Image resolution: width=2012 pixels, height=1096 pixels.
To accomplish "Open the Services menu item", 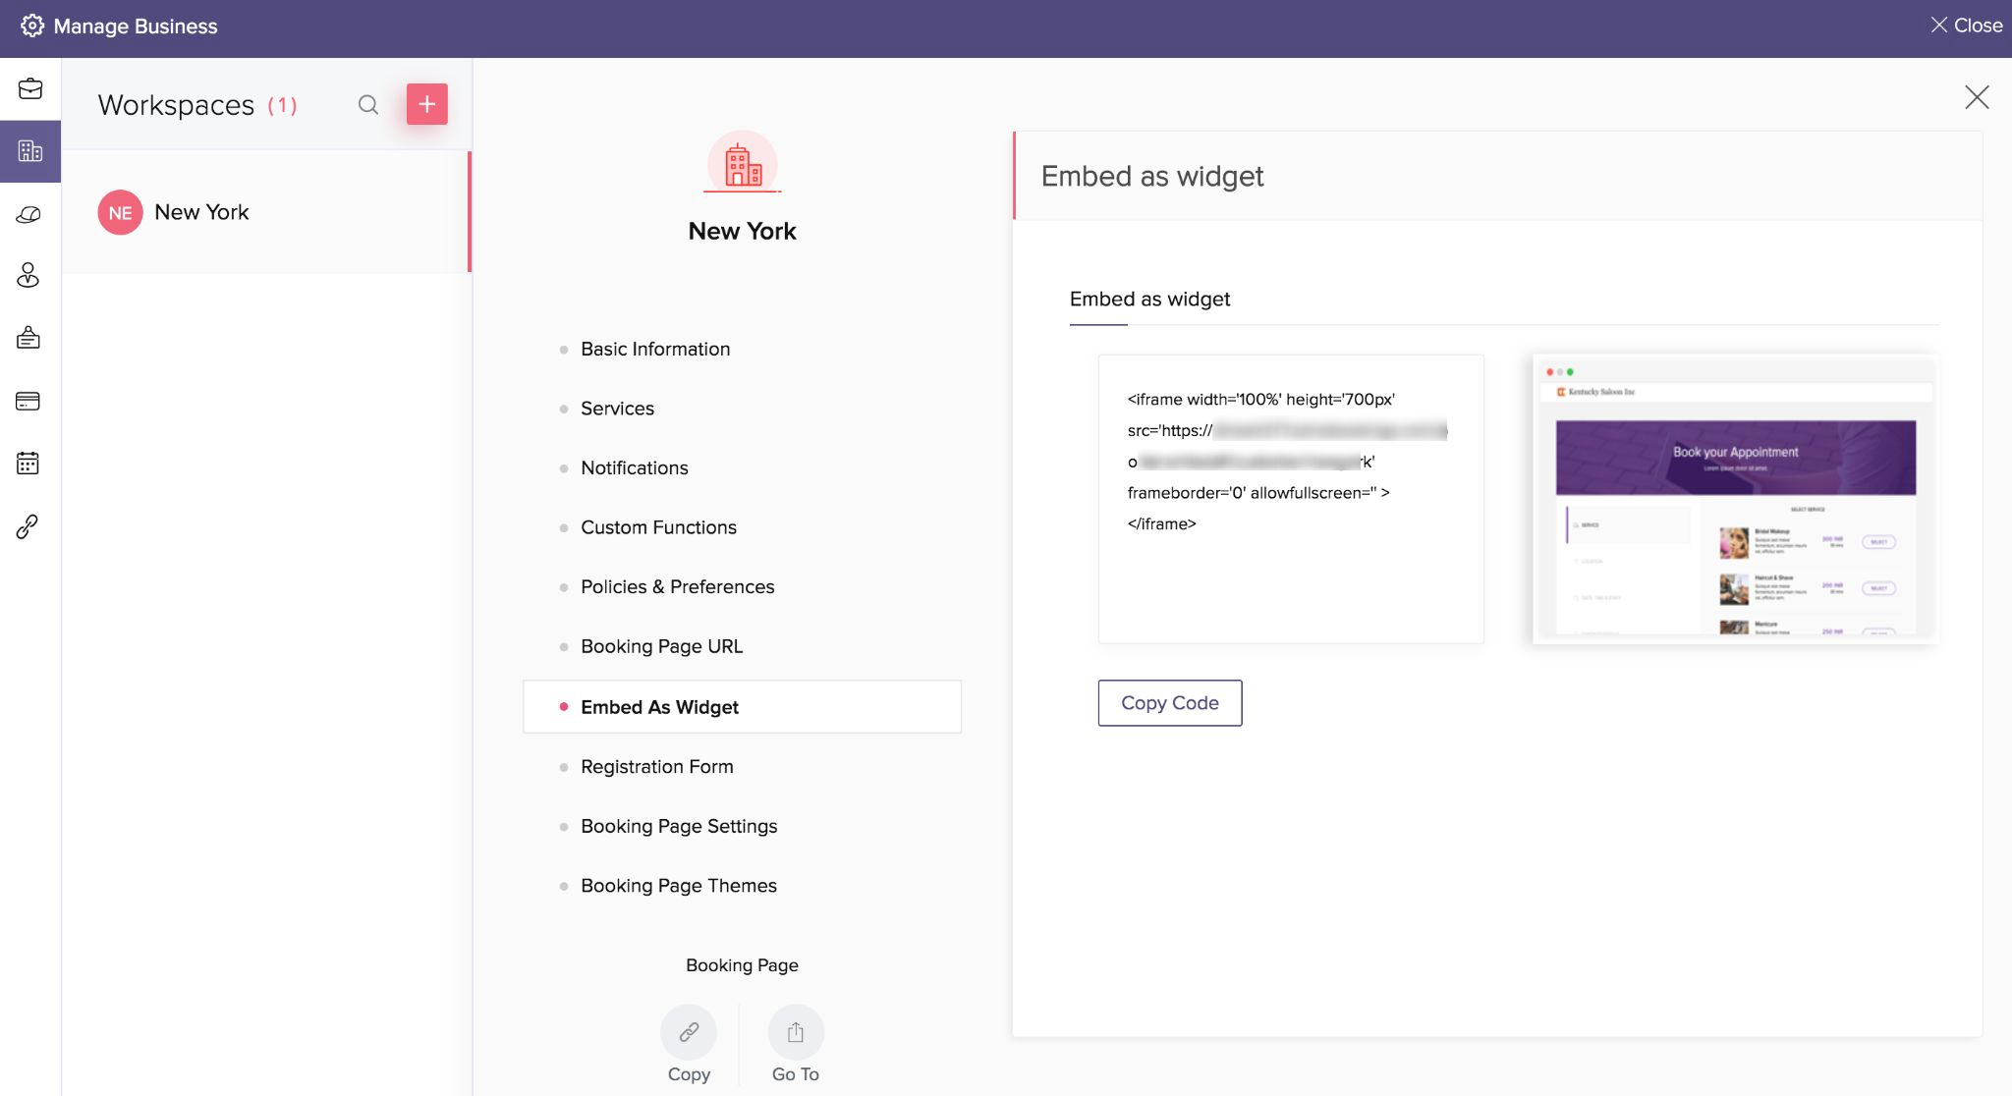I will click(x=617, y=409).
